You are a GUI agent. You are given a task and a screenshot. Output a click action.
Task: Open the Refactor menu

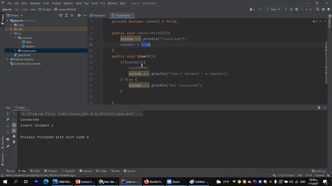[x=68, y=3]
